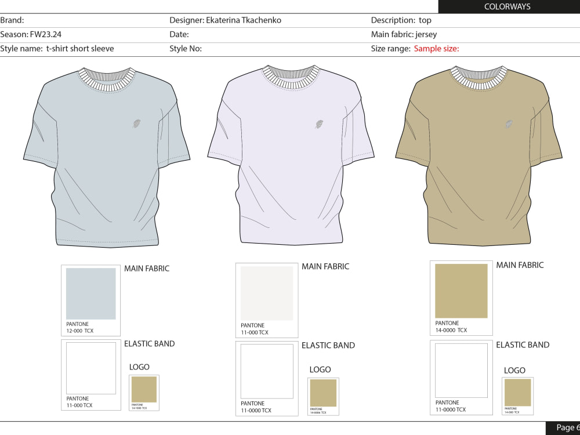This screenshot has height=435, width=580.
Task: Click the 'Date:' field
Action: point(179,34)
